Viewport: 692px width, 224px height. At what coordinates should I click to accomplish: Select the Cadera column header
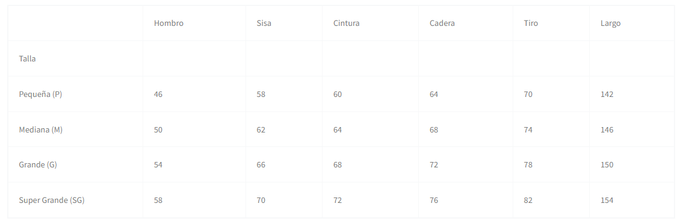click(x=442, y=23)
